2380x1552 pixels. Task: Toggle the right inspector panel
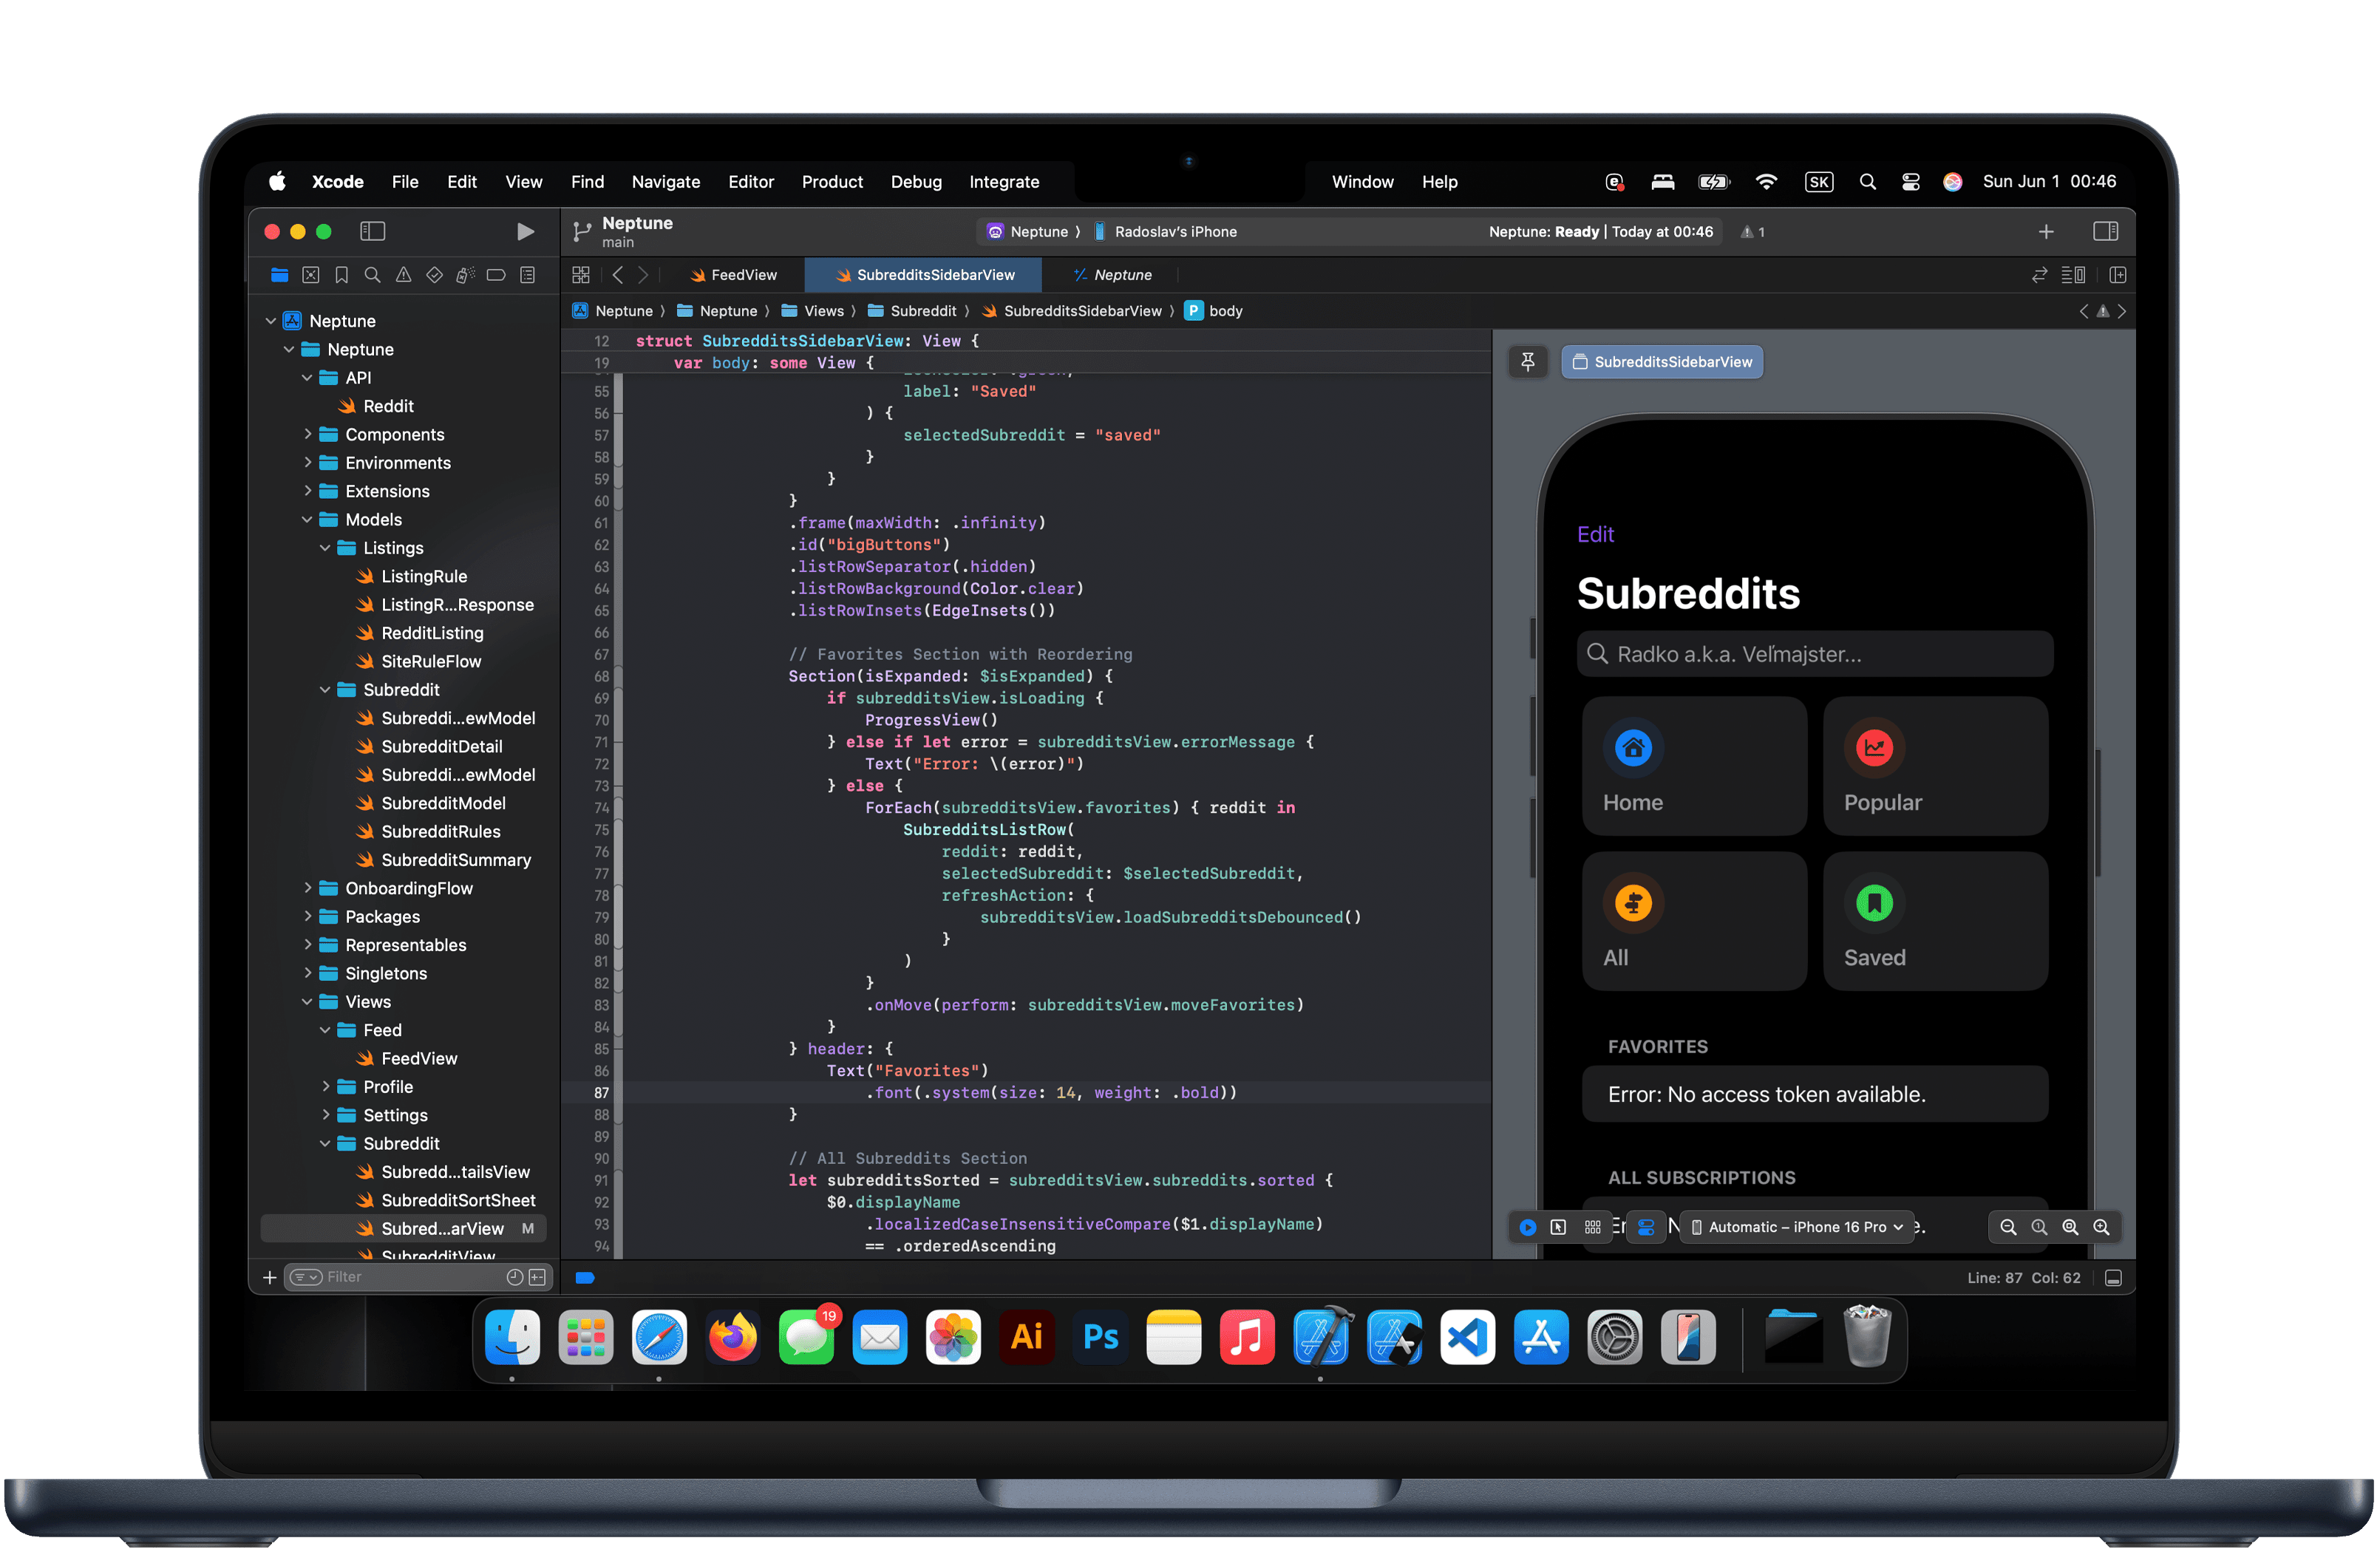[2105, 232]
